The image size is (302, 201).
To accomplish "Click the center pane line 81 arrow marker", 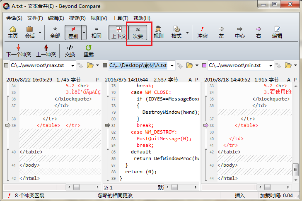I will (x=107, y=125).
